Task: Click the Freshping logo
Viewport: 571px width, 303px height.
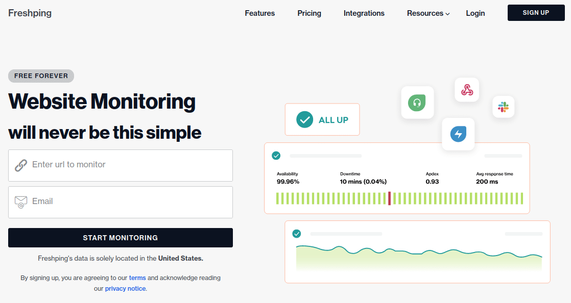Action: pyautogui.click(x=30, y=13)
